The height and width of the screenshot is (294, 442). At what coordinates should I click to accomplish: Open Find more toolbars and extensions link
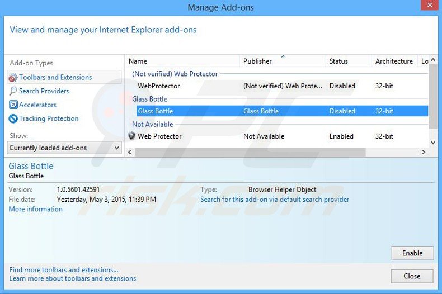pyautogui.click(x=64, y=270)
